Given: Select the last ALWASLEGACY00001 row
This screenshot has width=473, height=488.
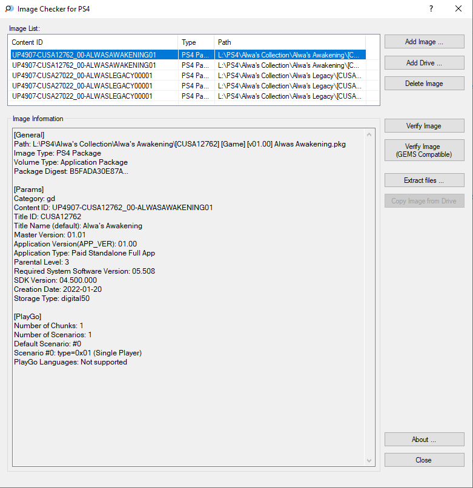Looking at the screenshot, I should 188,96.
